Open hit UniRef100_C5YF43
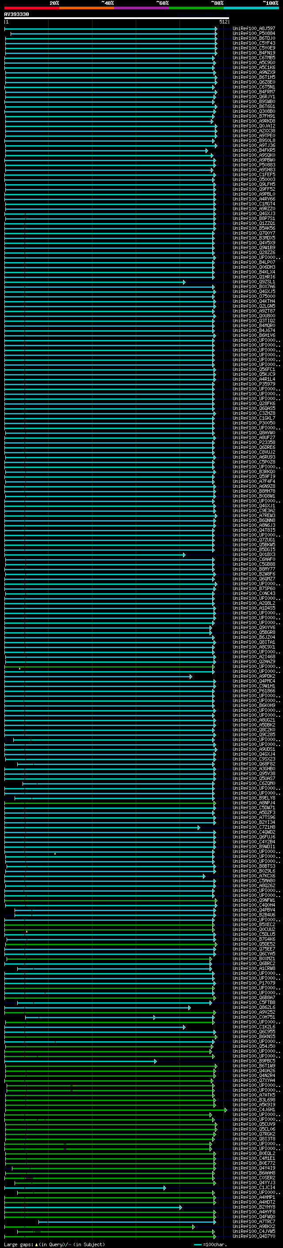Image resolution: width=283 pixels, height=1248 pixels. [254, 43]
